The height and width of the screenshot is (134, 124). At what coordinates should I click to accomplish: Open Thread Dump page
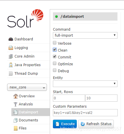(28, 74)
